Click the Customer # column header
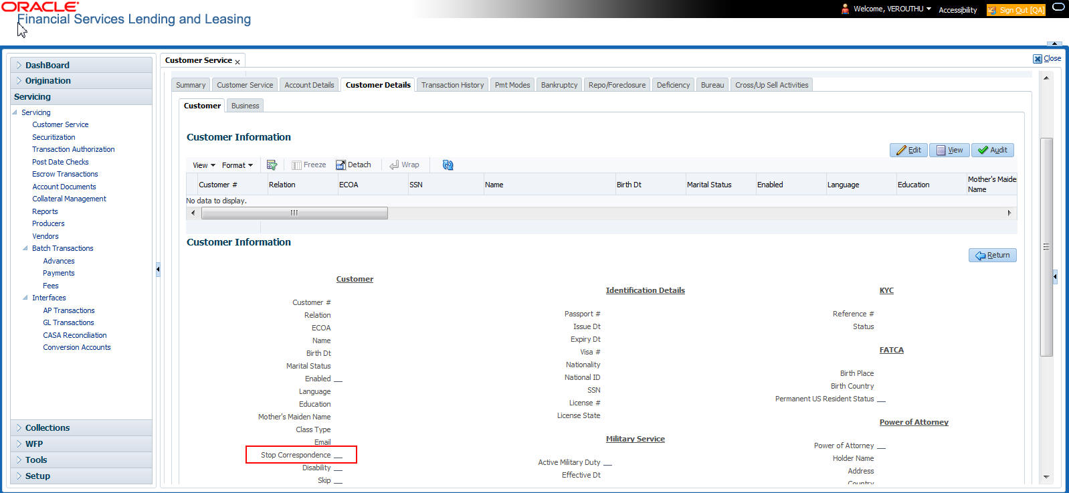Image resolution: width=1069 pixels, height=493 pixels. 232,185
